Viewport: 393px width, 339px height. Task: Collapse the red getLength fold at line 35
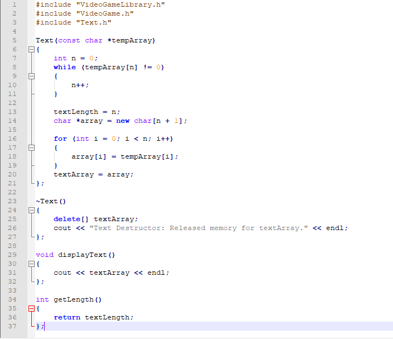pyautogui.click(x=31, y=308)
